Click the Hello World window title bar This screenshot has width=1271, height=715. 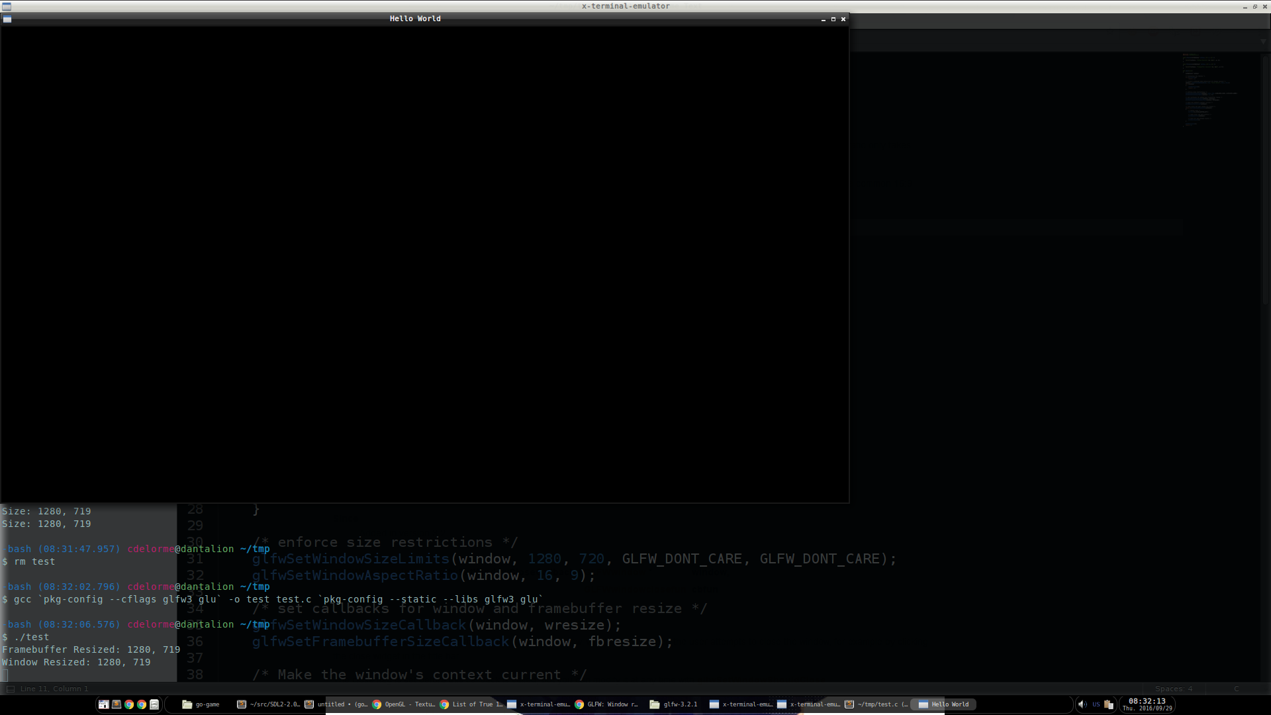tap(415, 19)
